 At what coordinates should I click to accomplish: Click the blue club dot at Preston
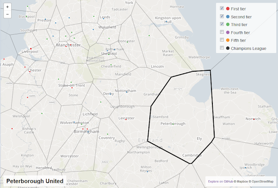(45, 19)
